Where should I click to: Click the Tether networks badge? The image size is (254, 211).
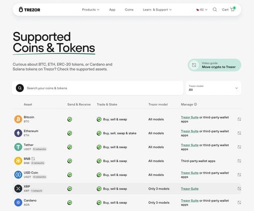(39, 149)
